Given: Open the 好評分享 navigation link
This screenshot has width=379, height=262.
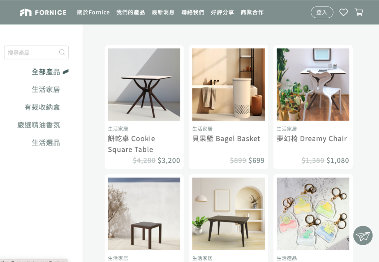Looking at the screenshot, I should tap(222, 12).
